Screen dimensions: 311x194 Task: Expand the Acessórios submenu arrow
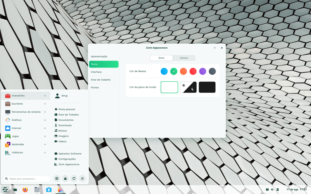45,95
